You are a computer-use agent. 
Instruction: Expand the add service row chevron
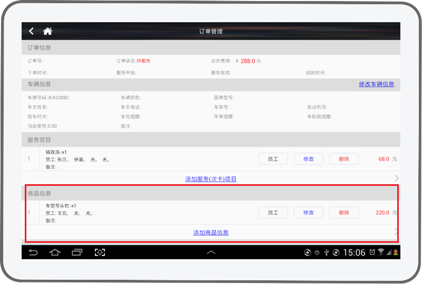pos(396,178)
